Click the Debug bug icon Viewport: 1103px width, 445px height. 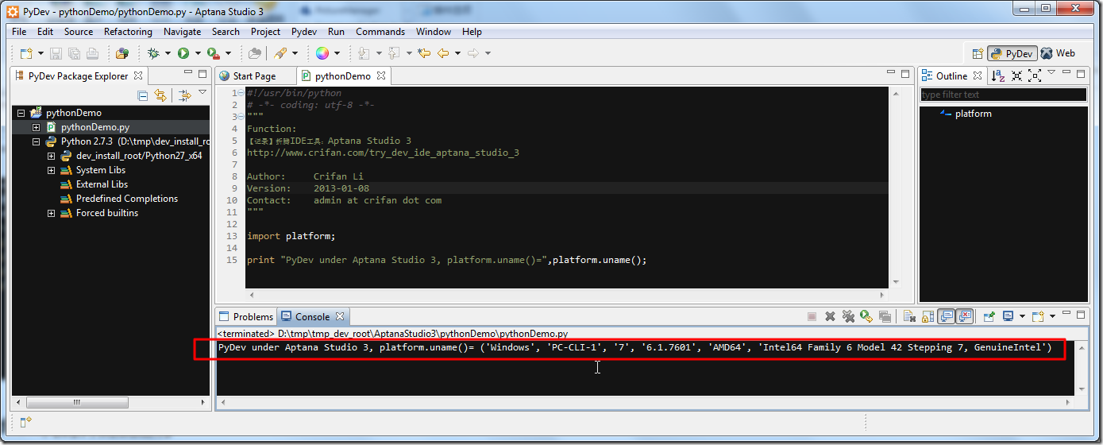click(x=154, y=53)
